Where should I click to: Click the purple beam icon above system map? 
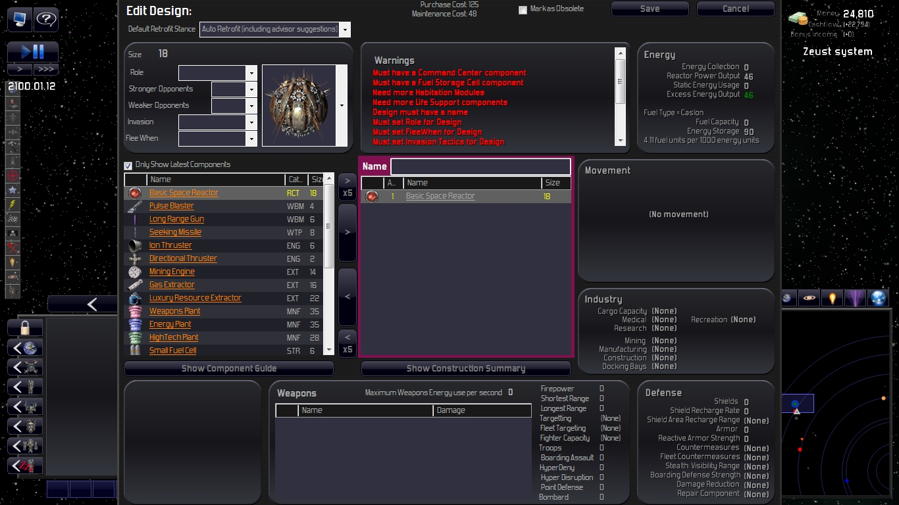click(855, 299)
